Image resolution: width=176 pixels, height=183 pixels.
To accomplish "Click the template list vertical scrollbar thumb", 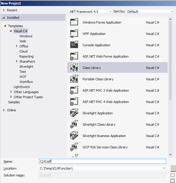I will [x=170, y=60].
